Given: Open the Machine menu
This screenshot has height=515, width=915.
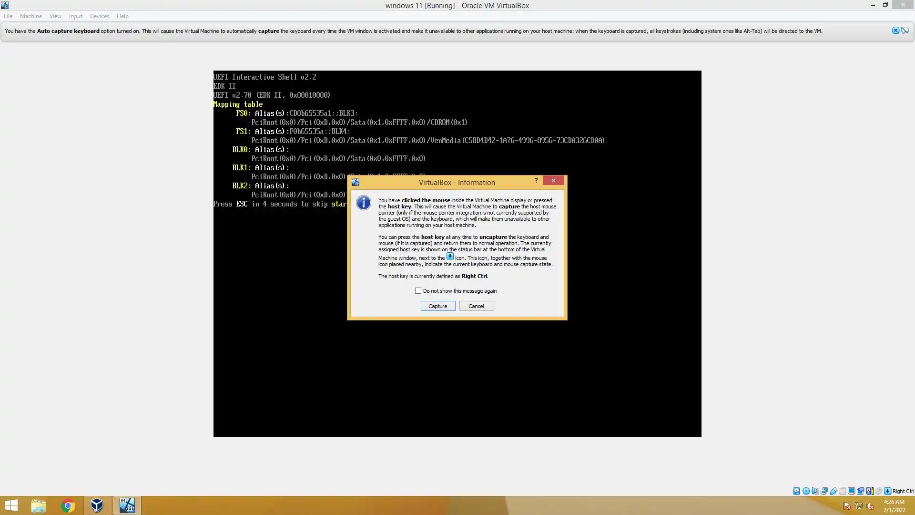Looking at the screenshot, I should tap(30, 16).
